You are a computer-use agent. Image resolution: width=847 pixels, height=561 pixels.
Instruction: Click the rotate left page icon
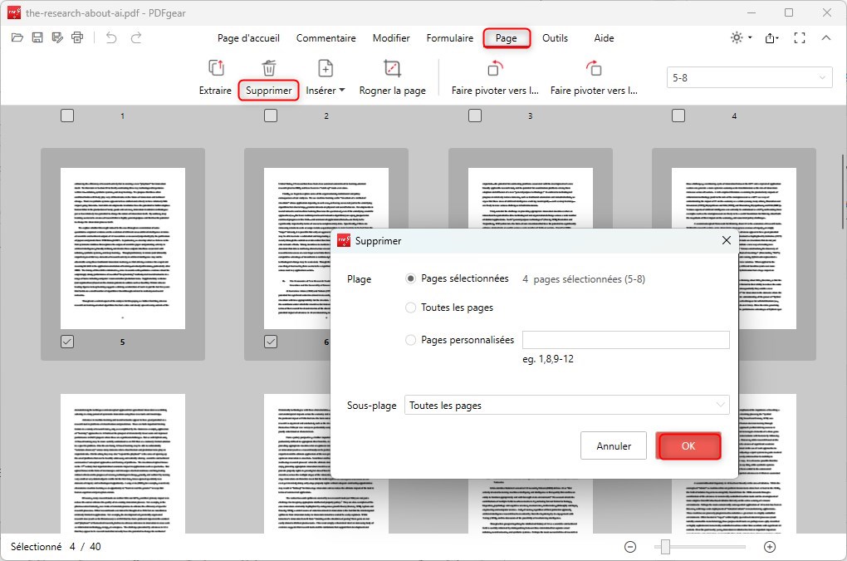pyautogui.click(x=494, y=68)
